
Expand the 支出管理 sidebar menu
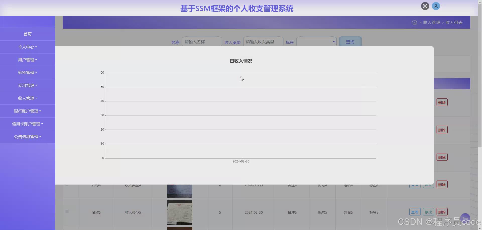tap(28, 85)
